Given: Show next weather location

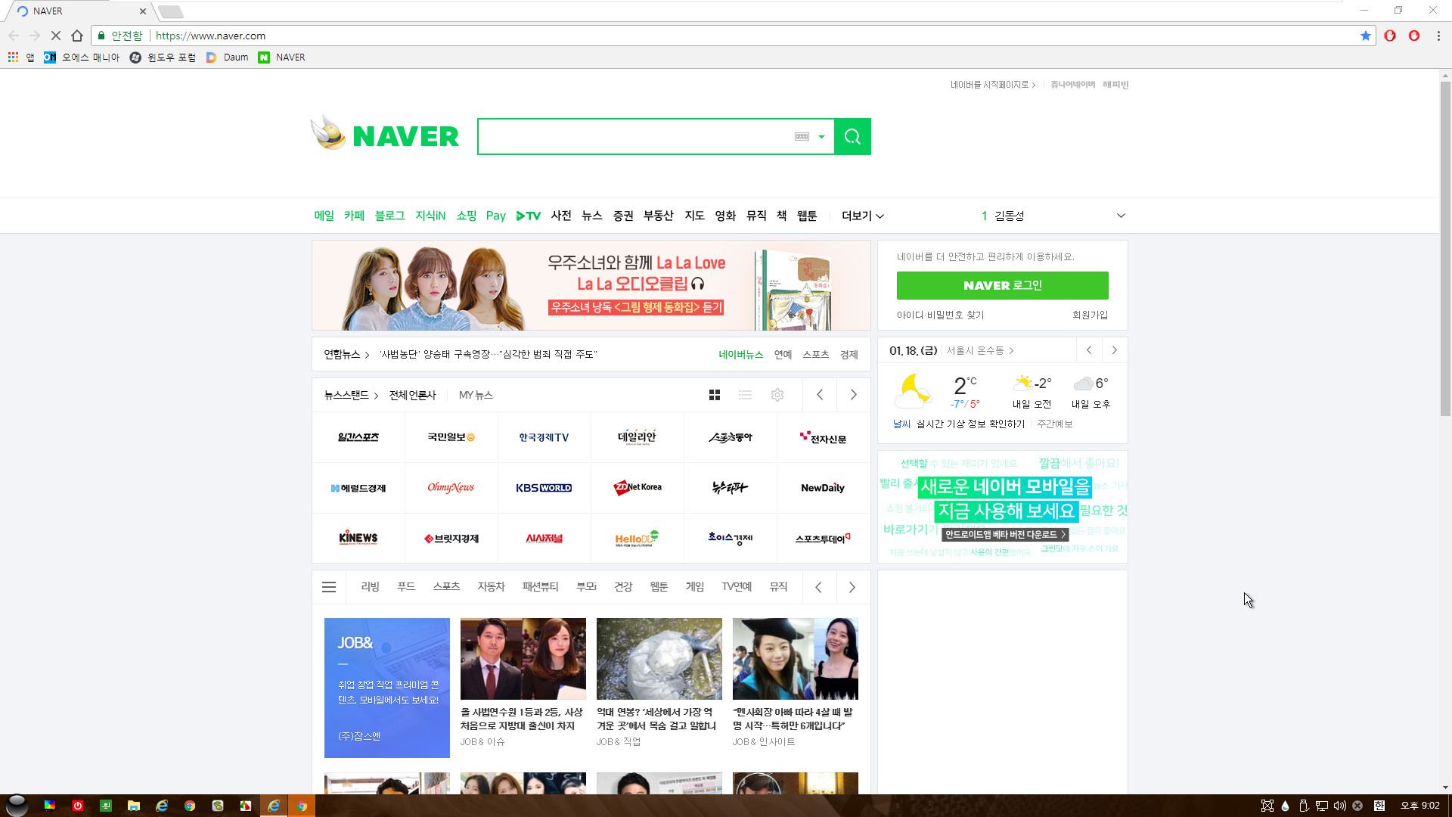Looking at the screenshot, I should (x=1115, y=350).
